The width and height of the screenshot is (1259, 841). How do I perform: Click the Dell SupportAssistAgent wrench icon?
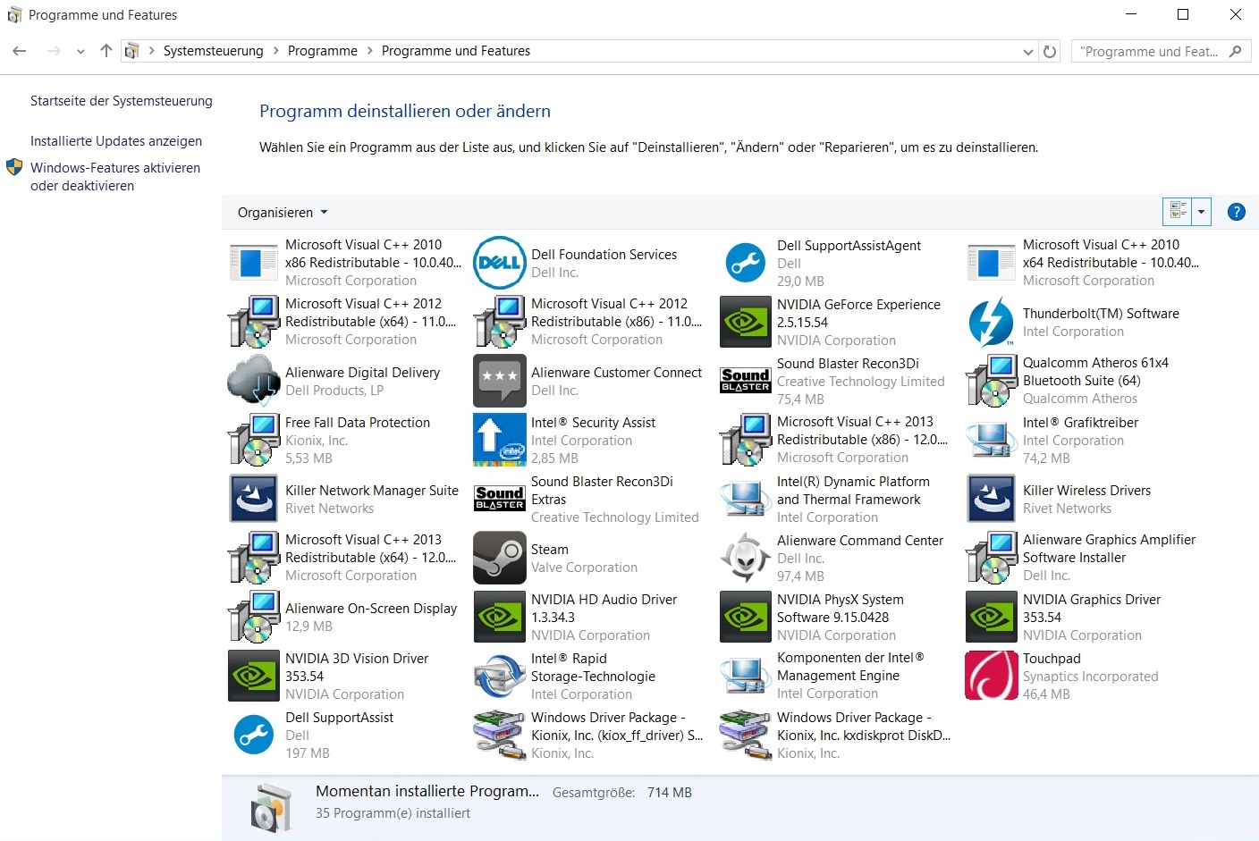point(745,263)
